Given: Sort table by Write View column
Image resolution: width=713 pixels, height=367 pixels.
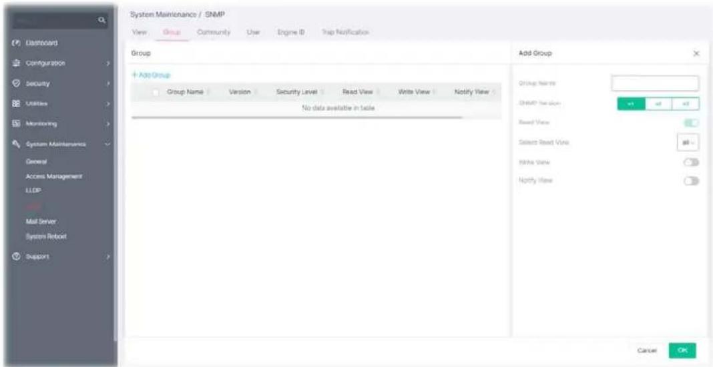Looking at the screenshot, I should [434, 92].
